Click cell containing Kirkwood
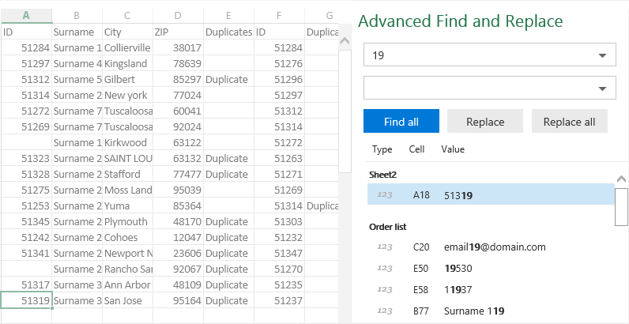This screenshot has width=629, height=324. [x=127, y=142]
